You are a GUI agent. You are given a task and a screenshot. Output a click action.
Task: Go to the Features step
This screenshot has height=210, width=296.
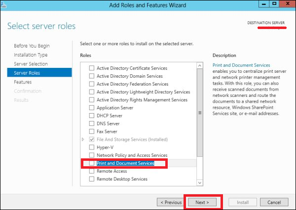pos(23,82)
